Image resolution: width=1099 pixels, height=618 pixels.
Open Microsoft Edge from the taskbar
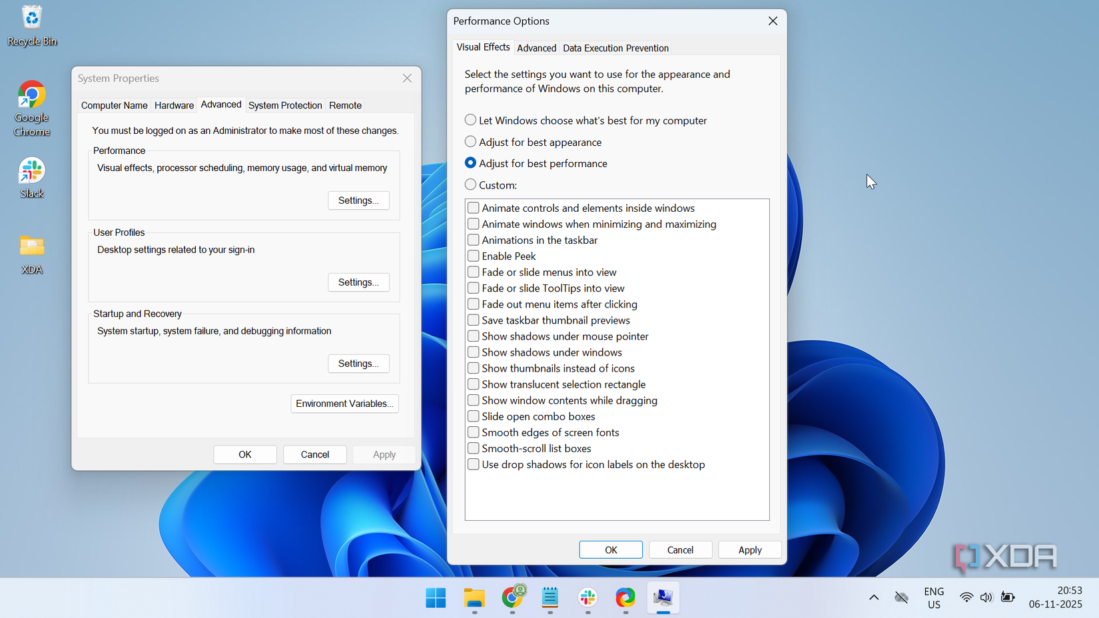tap(625, 598)
